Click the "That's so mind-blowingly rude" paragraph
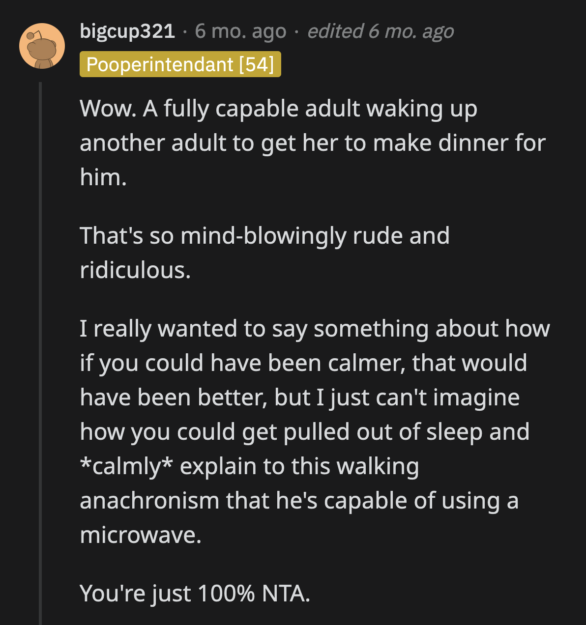The width and height of the screenshot is (586, 625). (x=264, y=253)
